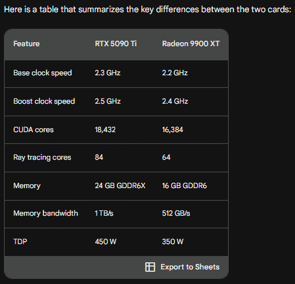295x284 pixels.
Task: Click the 2.3 GHz base clock cell
Action: pos(108,73)
